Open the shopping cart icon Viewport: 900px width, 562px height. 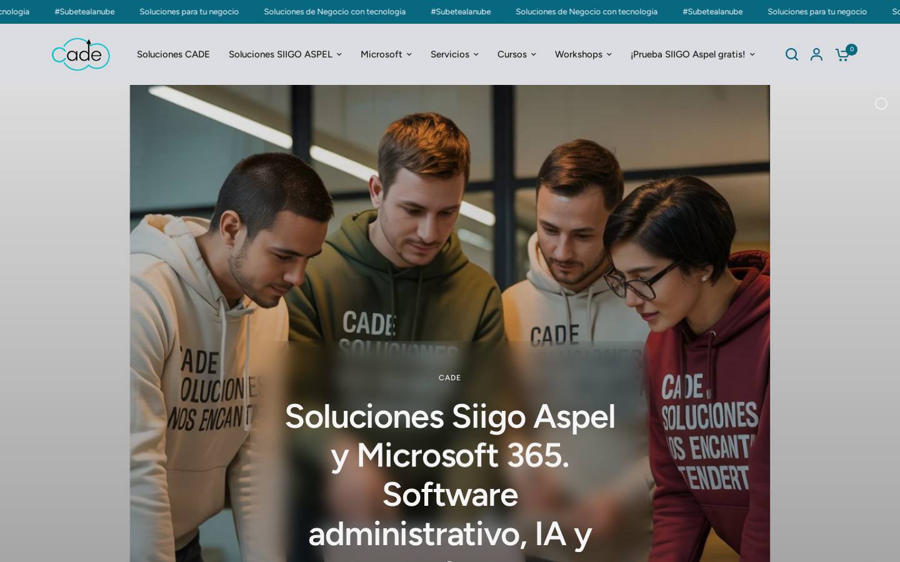tap(842, 54)
